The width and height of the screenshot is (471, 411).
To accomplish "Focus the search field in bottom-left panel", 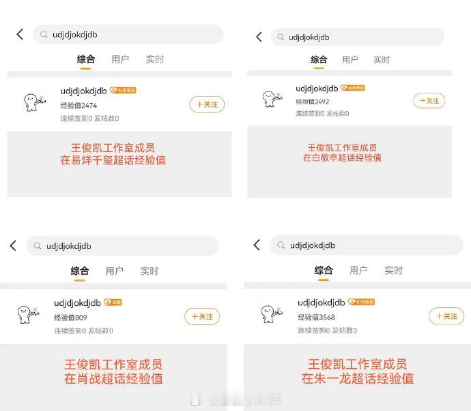I will click(122, 245).
